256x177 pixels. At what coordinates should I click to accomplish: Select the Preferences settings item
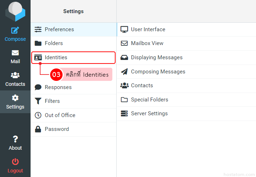click(59, 29)
